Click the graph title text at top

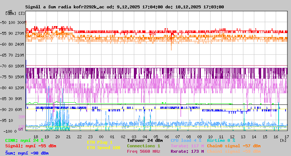pos(124,7)
